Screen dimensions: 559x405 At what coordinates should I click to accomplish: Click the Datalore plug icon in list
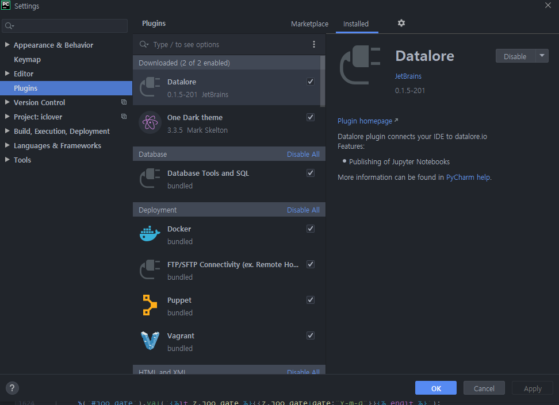tap(150, 87)
